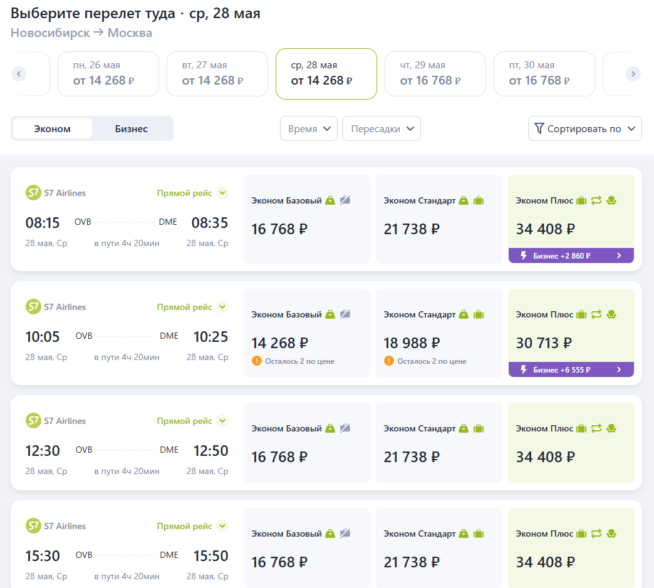Switch to Эконом cabin class
Screen dimensions: 654x588
coord(53,129)
